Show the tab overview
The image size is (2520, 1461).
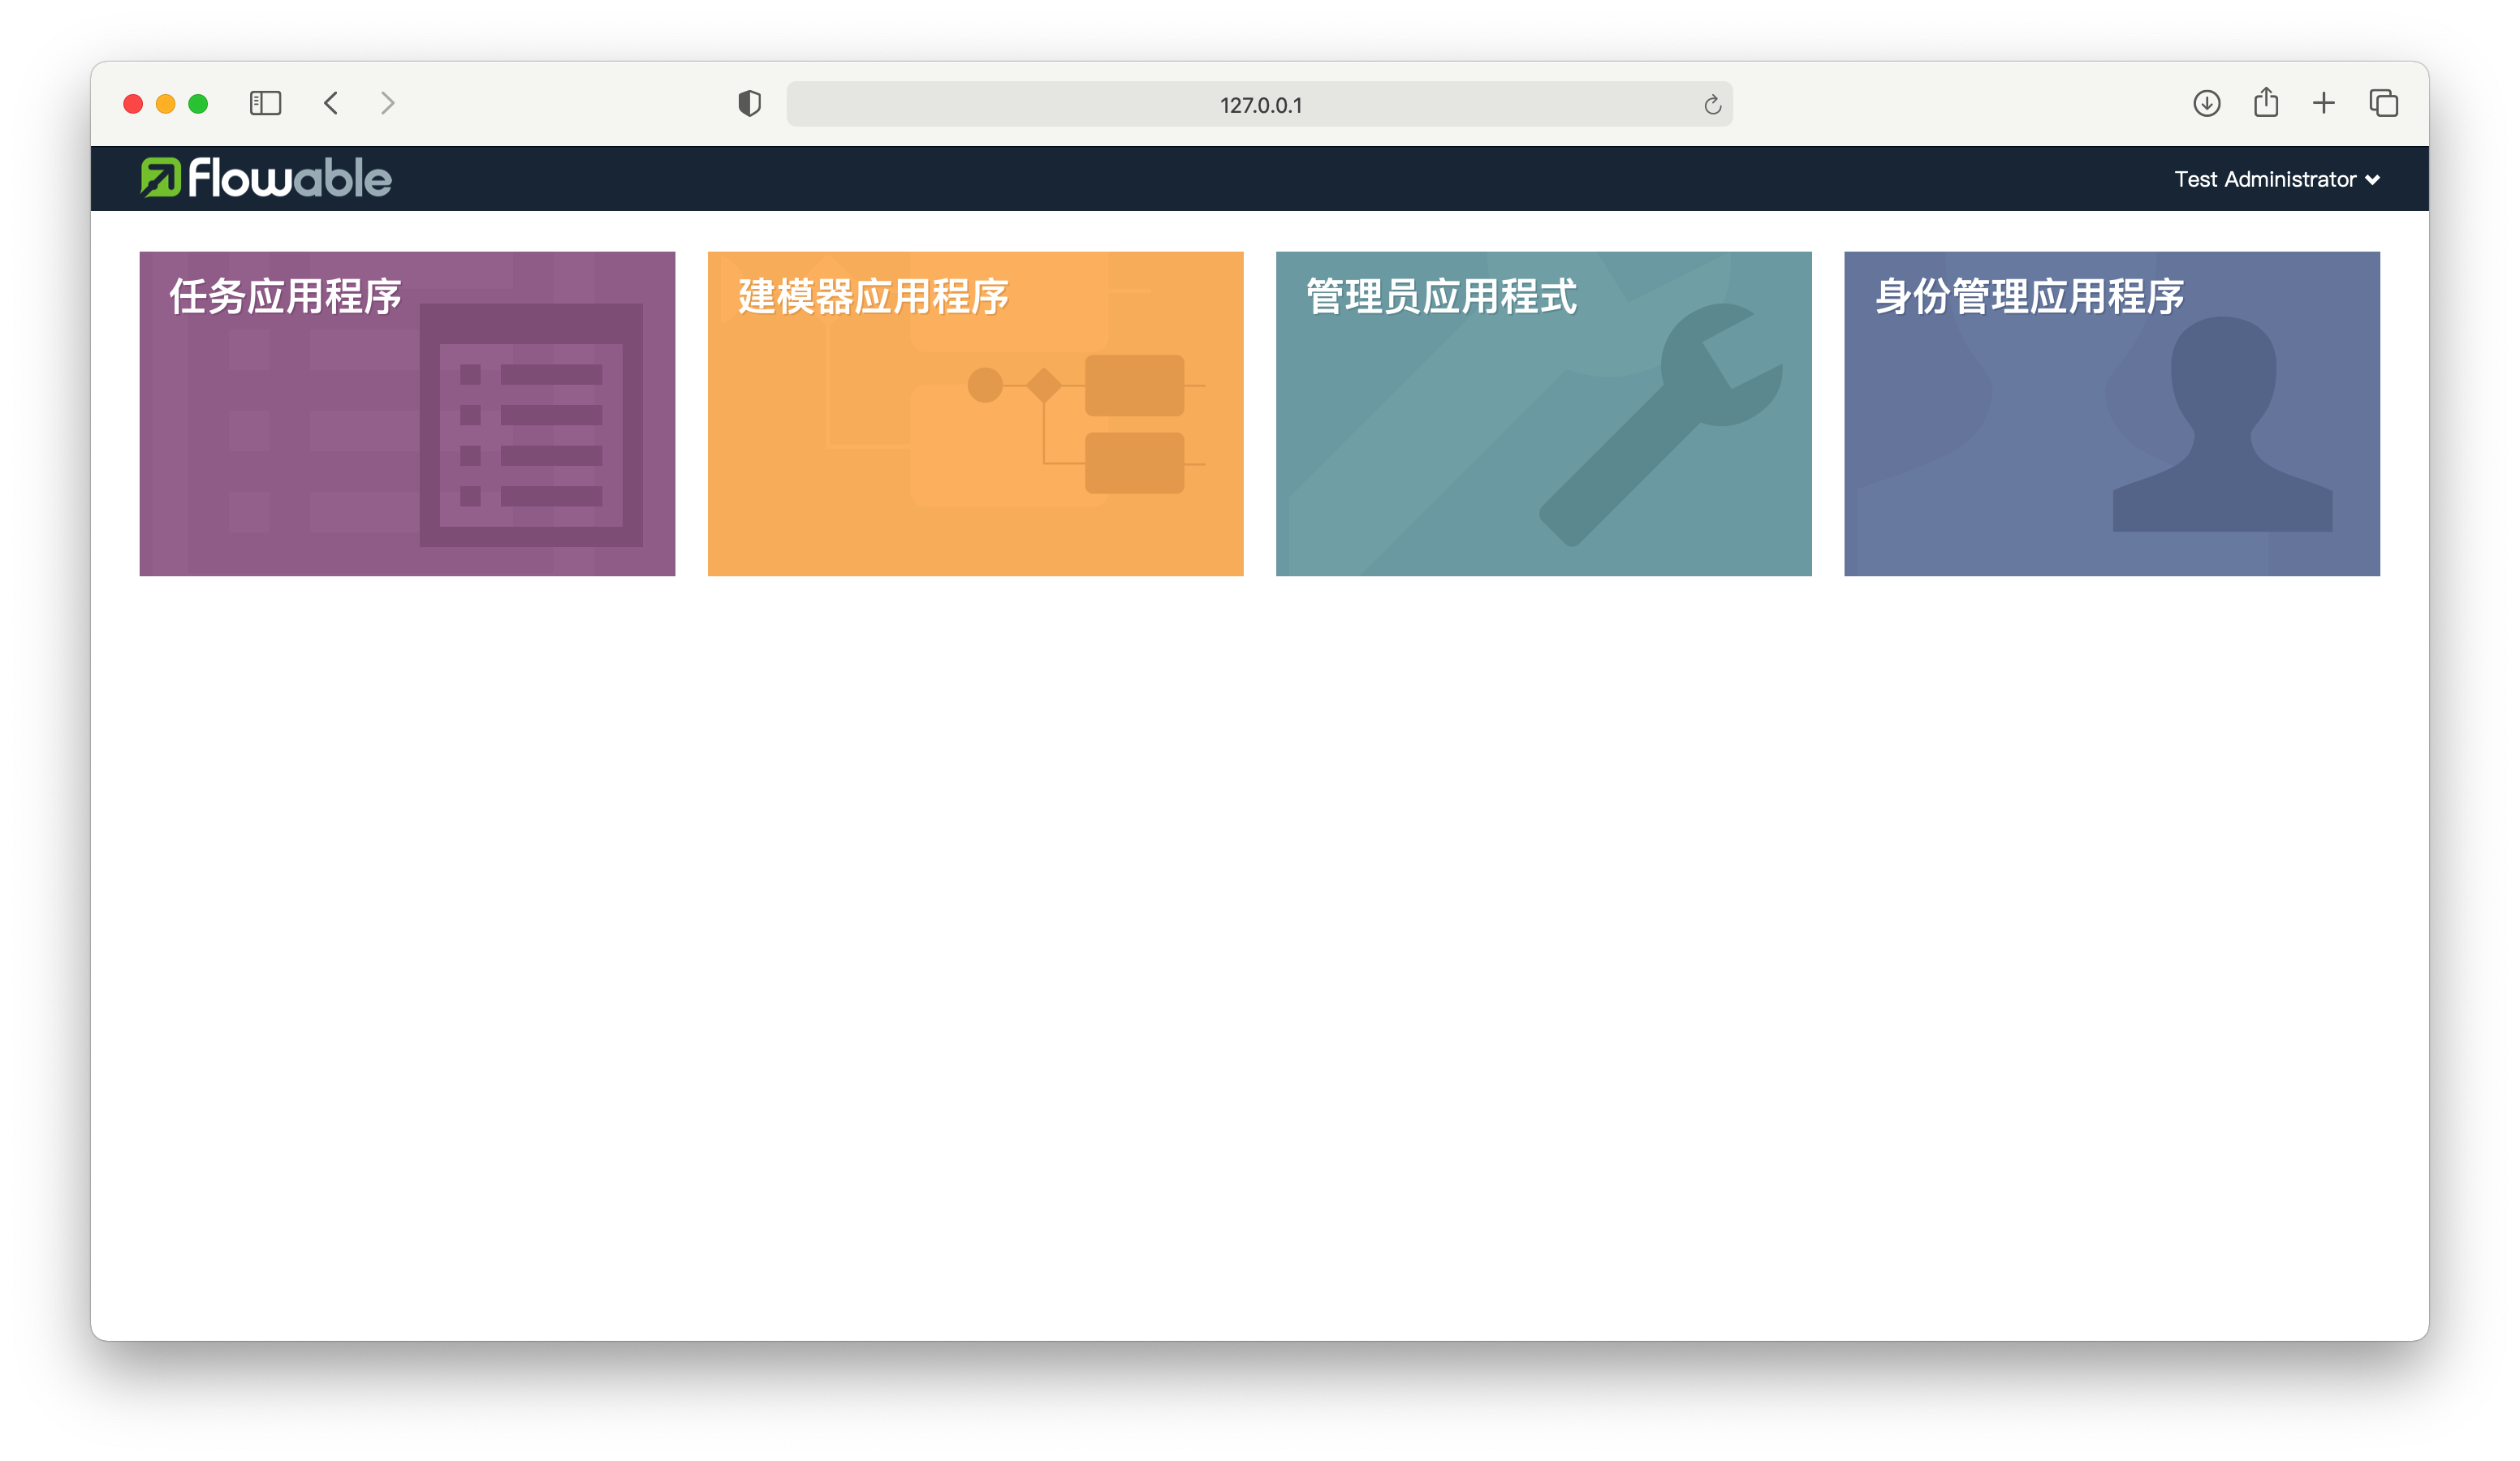point(2383,103)
